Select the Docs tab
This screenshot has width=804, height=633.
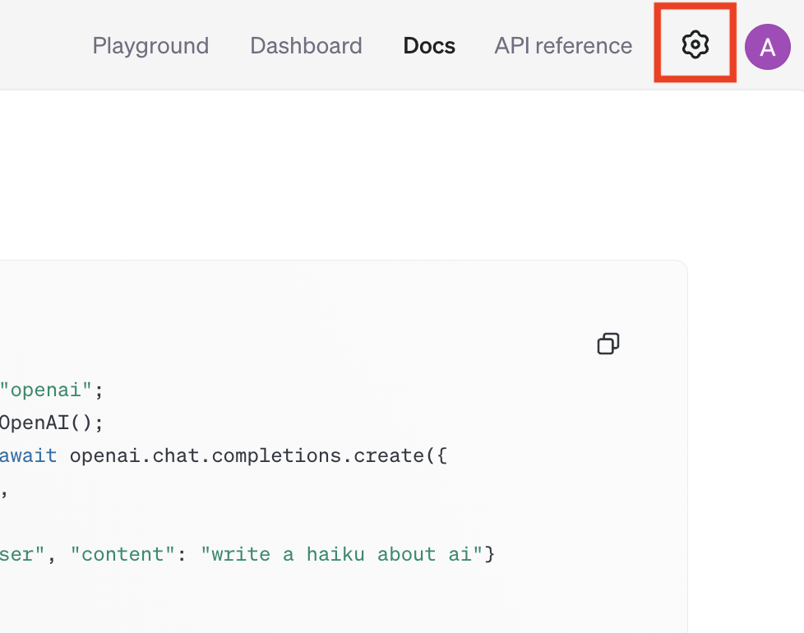pos(429,46)
